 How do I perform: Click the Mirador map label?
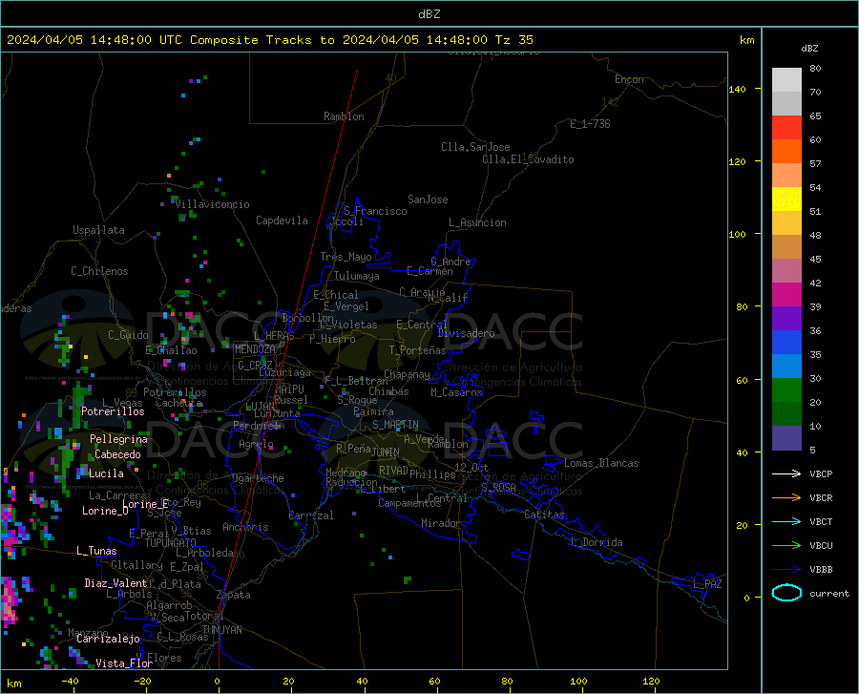coord(441,523)
